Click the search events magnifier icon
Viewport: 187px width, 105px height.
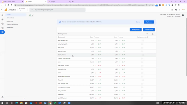point(147,34)
